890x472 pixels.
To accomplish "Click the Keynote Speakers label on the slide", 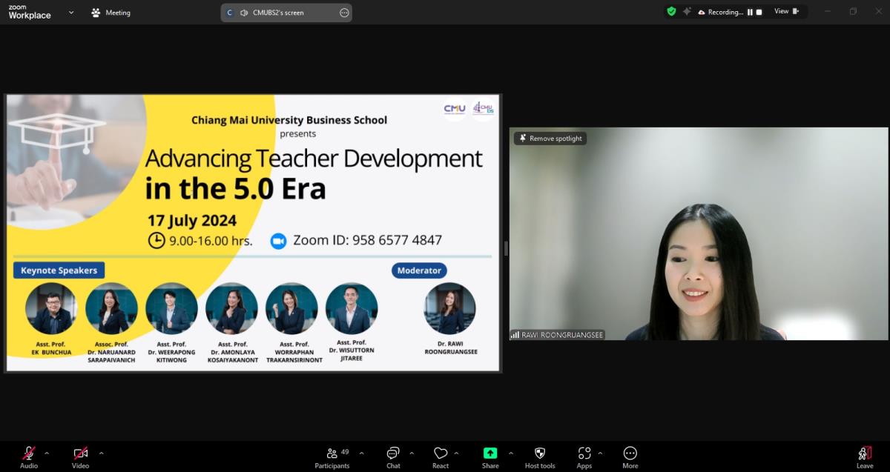I will (x=59, y=270).
